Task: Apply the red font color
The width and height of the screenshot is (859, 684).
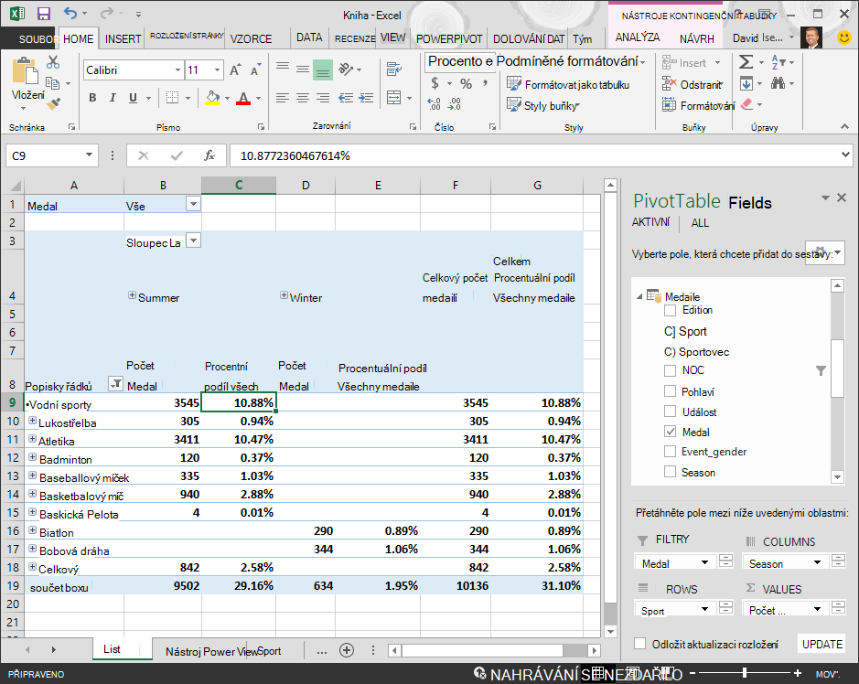Action: (x=243, y=98)
